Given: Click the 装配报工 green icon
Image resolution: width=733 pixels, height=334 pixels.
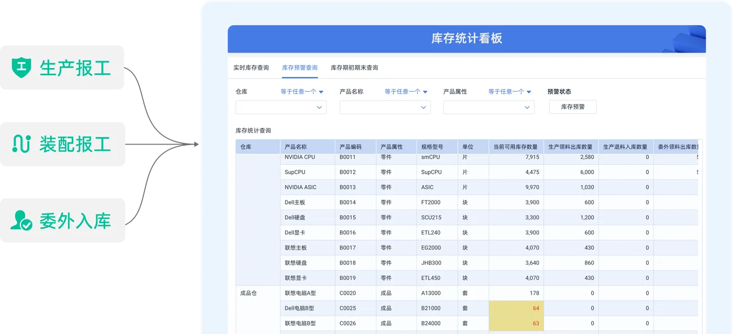Looking at the screenshot, I should click(x=21, y=144).
